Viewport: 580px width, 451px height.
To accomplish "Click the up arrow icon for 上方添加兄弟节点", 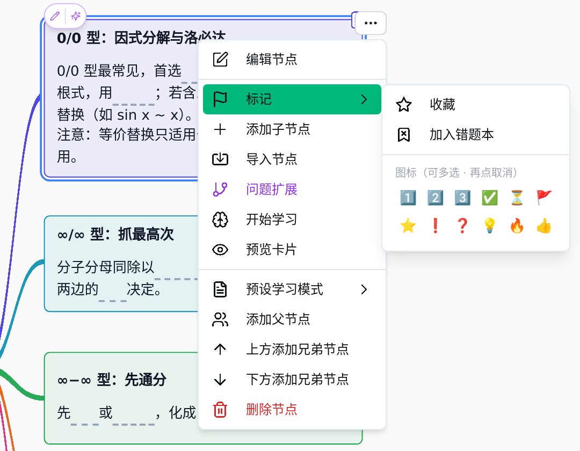I will (x=220, y=350).
